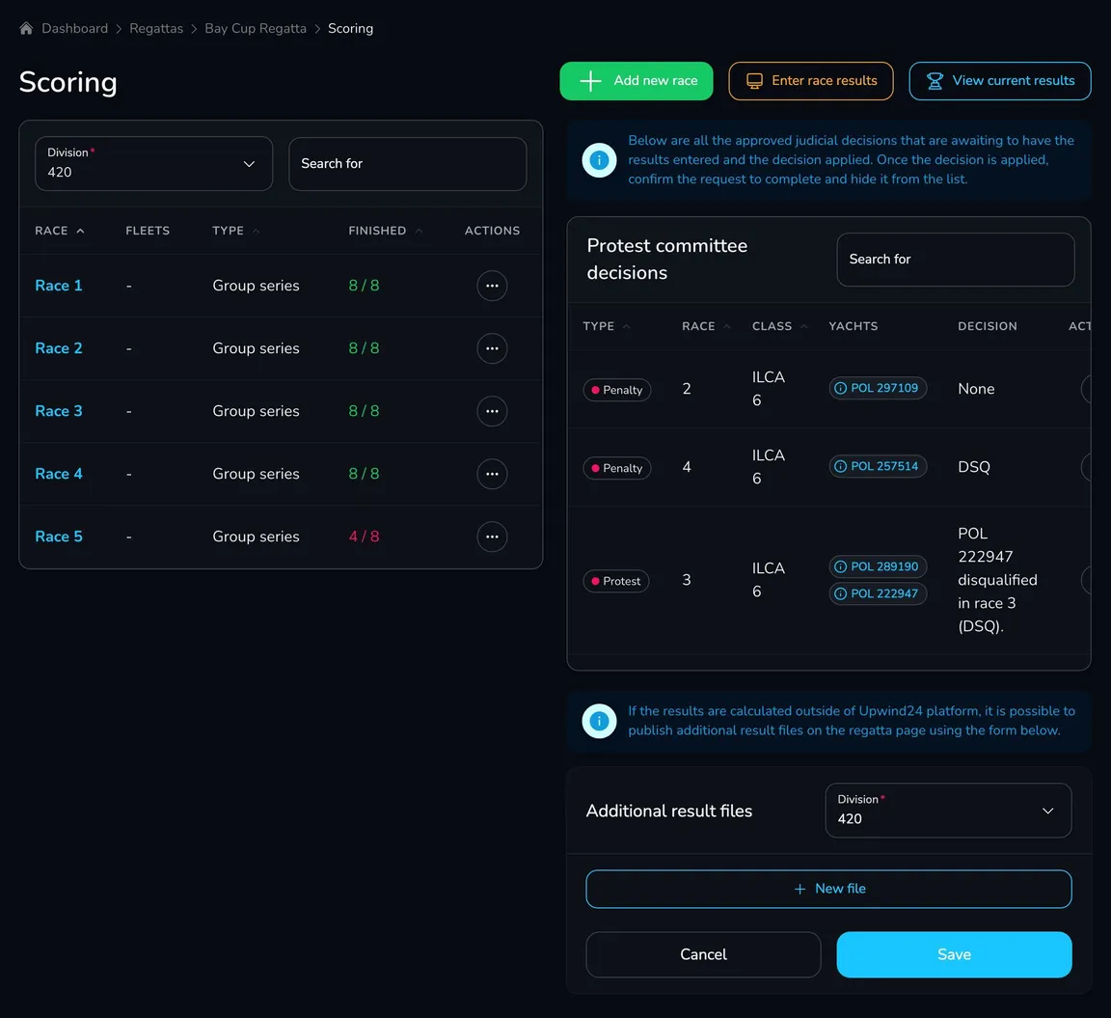Image resolution: width=1111 pixels, height=1018 pixels.
Task: Click Decision column header
Action: pos(987,326)
